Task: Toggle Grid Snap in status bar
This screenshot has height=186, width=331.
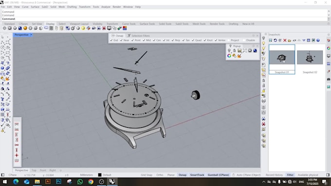Action: tap(147, 175)
